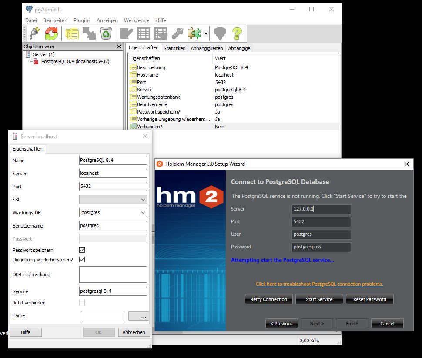Open the Wartungs-DB dropdown
This screenshot has width=422, height=358.
pyautogui.click(x=113, y=212)
